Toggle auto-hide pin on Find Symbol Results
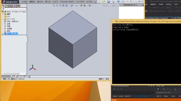Viewport: 181px width, 101px height. [151, 86]
